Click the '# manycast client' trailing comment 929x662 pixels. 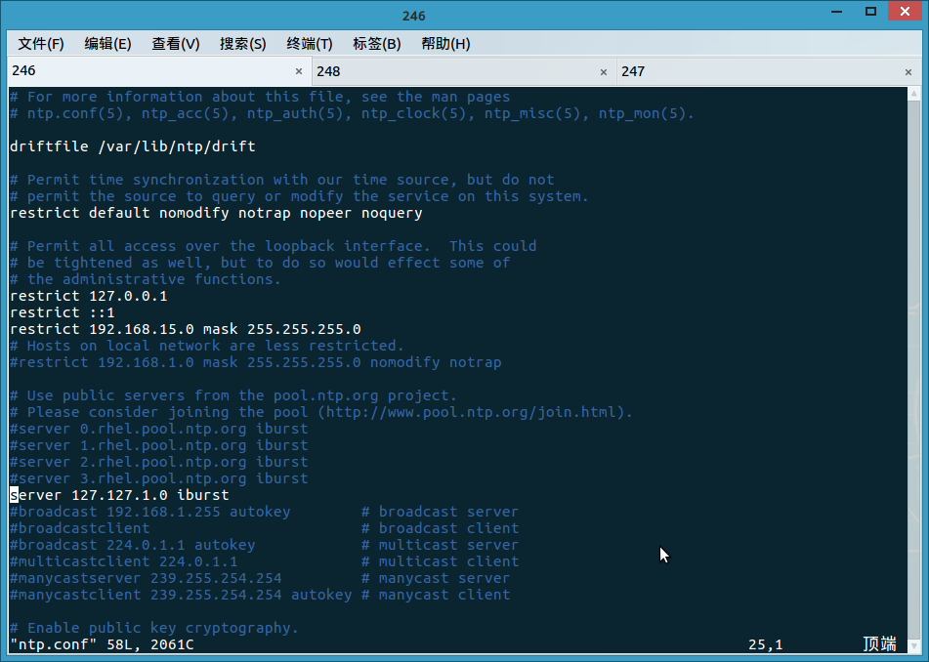click(436, 594)
